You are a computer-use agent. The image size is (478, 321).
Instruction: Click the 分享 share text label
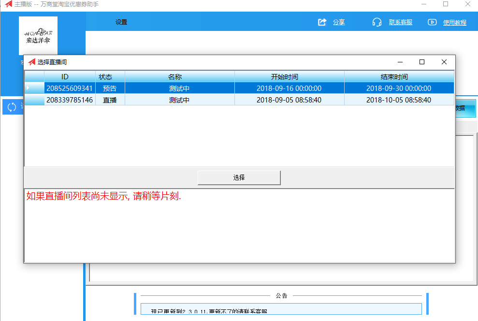point(338,22)
